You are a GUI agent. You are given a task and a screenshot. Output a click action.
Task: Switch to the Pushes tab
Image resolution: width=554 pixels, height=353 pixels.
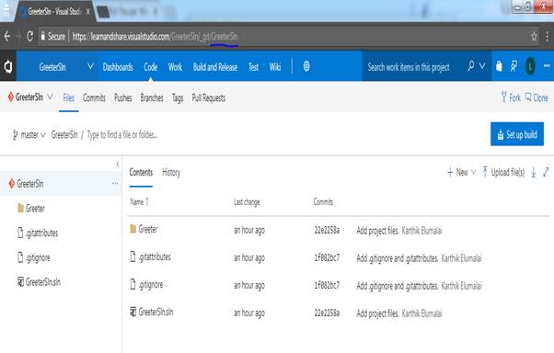click(123, 97)
